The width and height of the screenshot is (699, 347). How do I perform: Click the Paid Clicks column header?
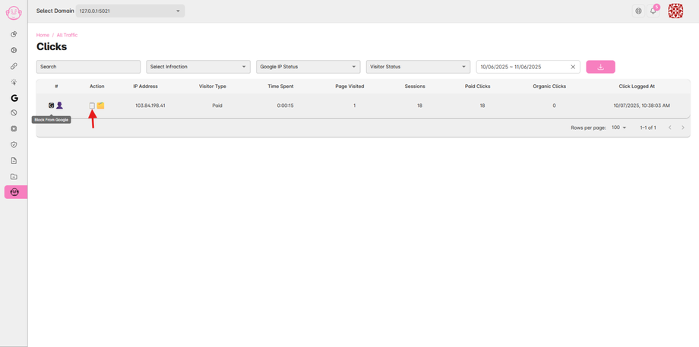477,87
